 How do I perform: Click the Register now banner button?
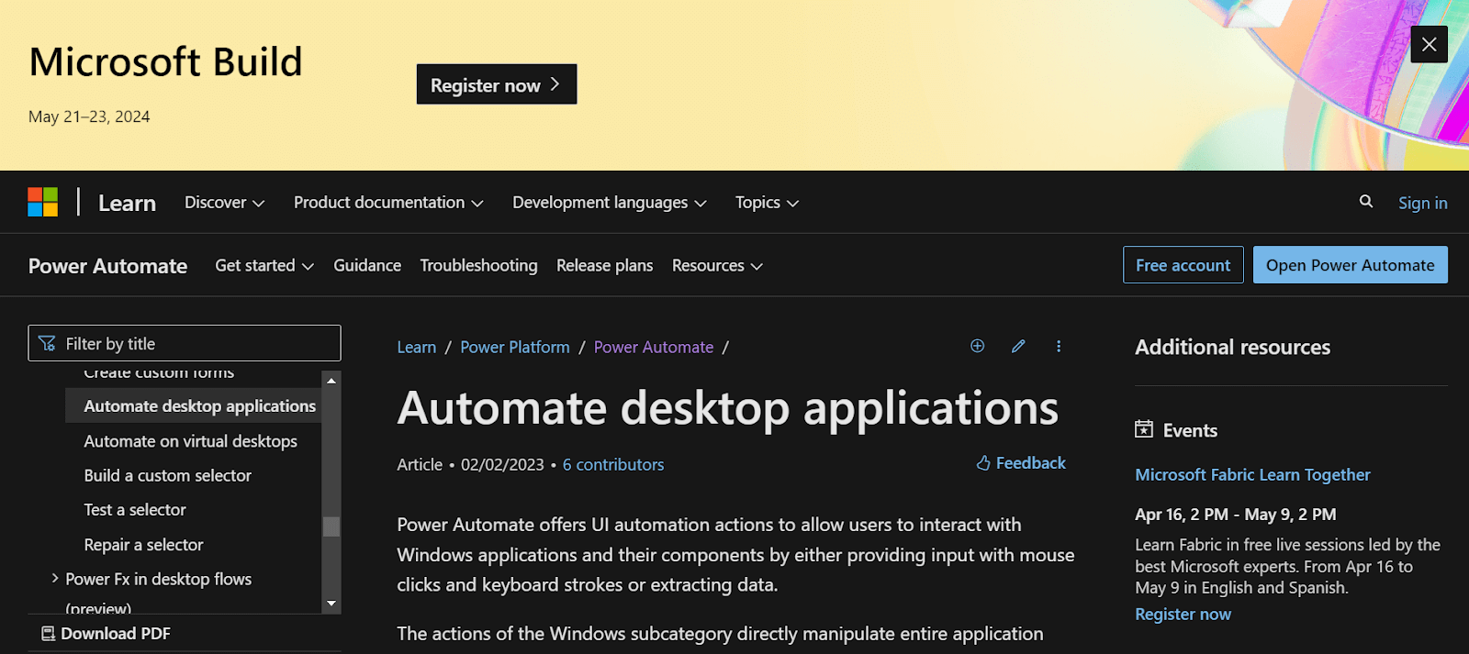(497, 84)
